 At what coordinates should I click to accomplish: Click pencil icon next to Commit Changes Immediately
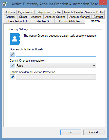(13, 65)
